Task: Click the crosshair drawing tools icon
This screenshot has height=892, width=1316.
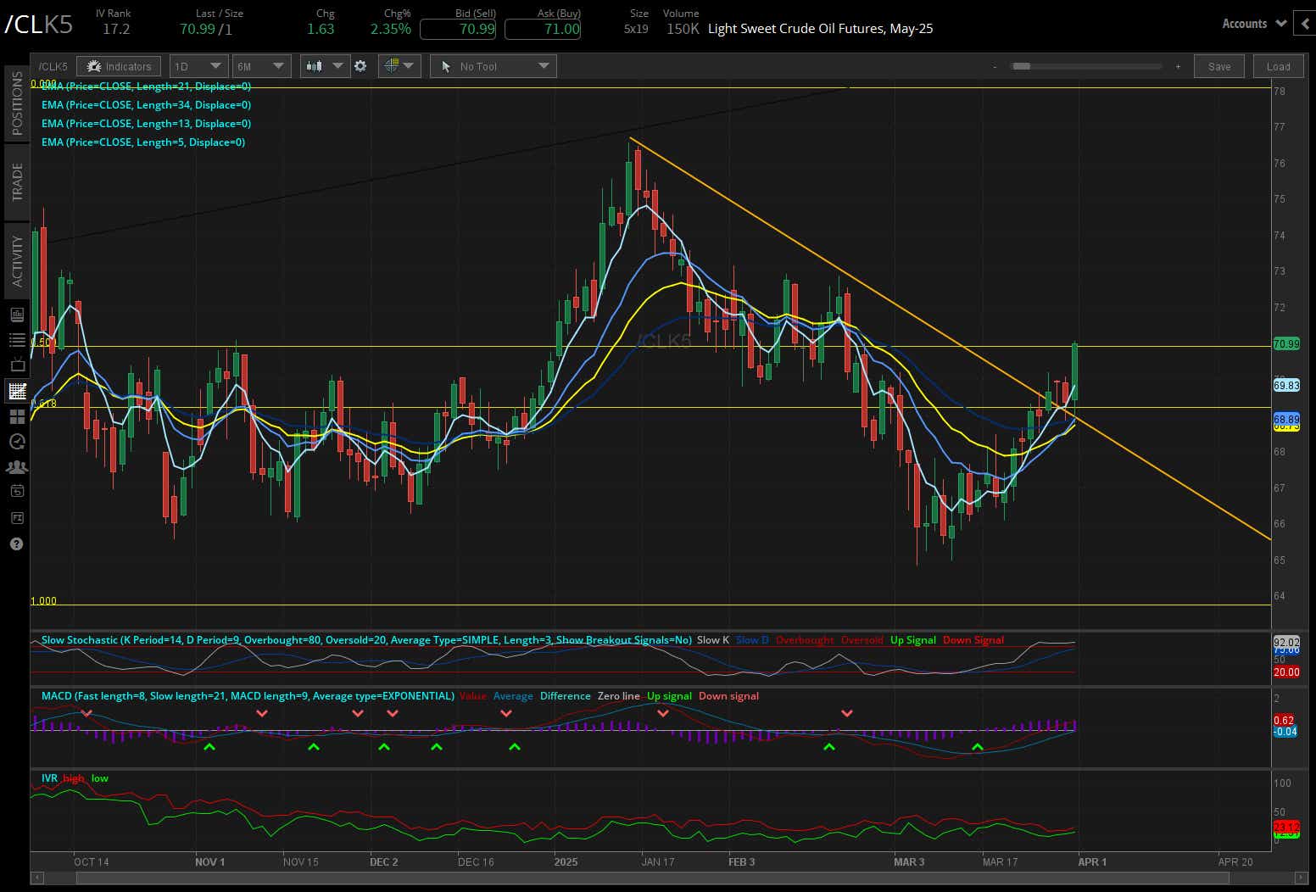Action: (393, 65)
